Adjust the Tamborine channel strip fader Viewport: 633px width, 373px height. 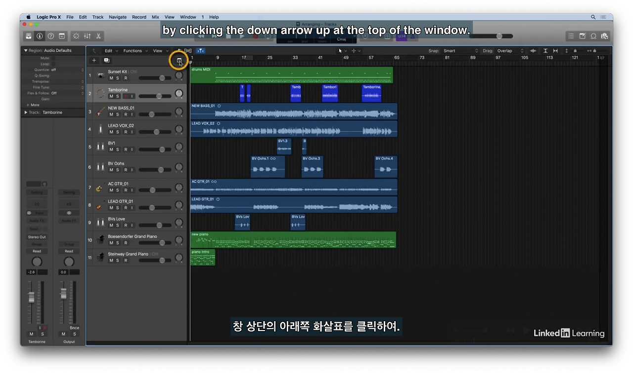coord(31,297)
